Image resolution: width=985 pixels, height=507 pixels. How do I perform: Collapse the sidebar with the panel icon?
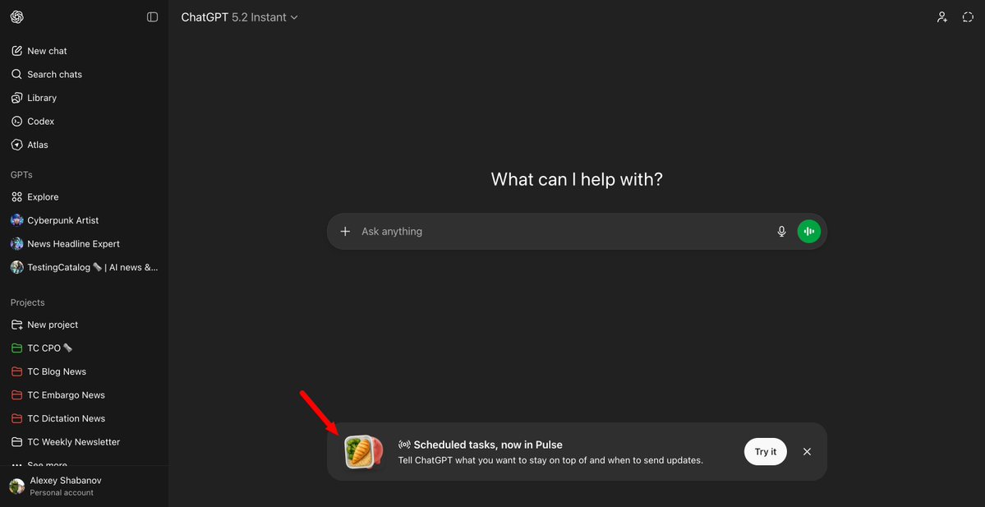coord(152,17)
